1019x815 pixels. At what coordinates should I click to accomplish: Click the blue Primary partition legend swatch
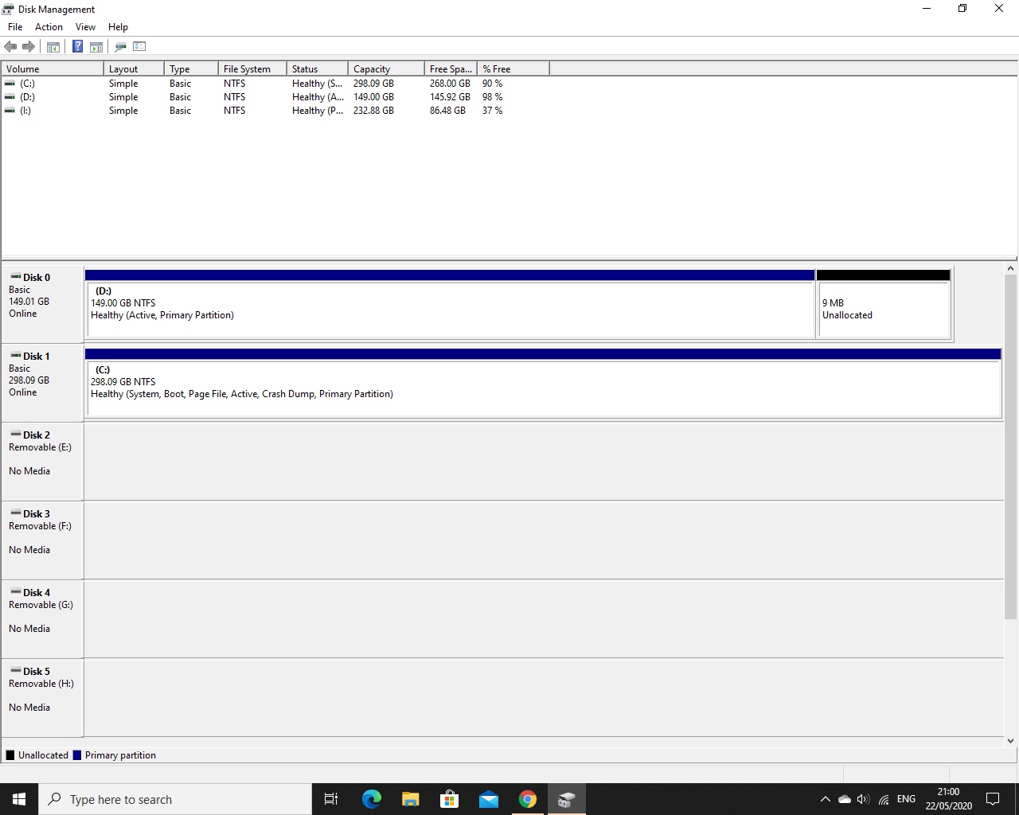(77, 755)
